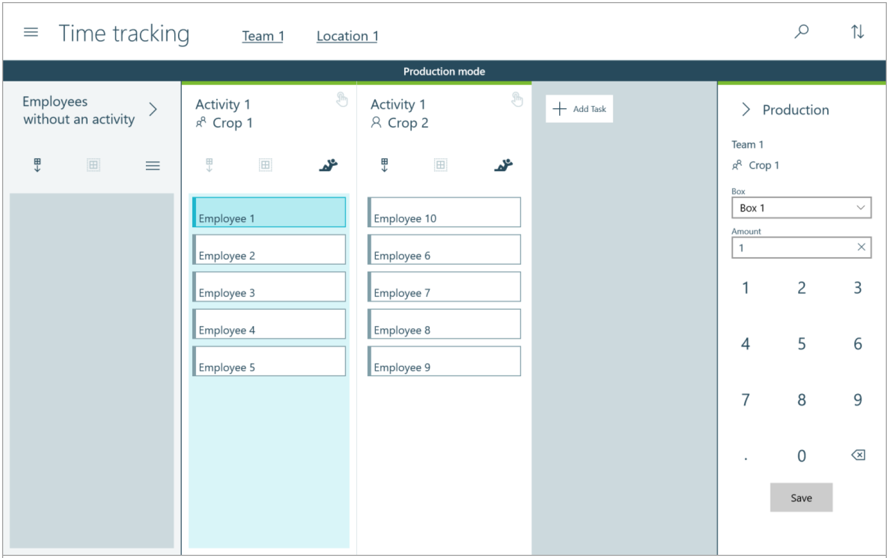
Task: Select Employee 9 card
Action: point(444,361)
